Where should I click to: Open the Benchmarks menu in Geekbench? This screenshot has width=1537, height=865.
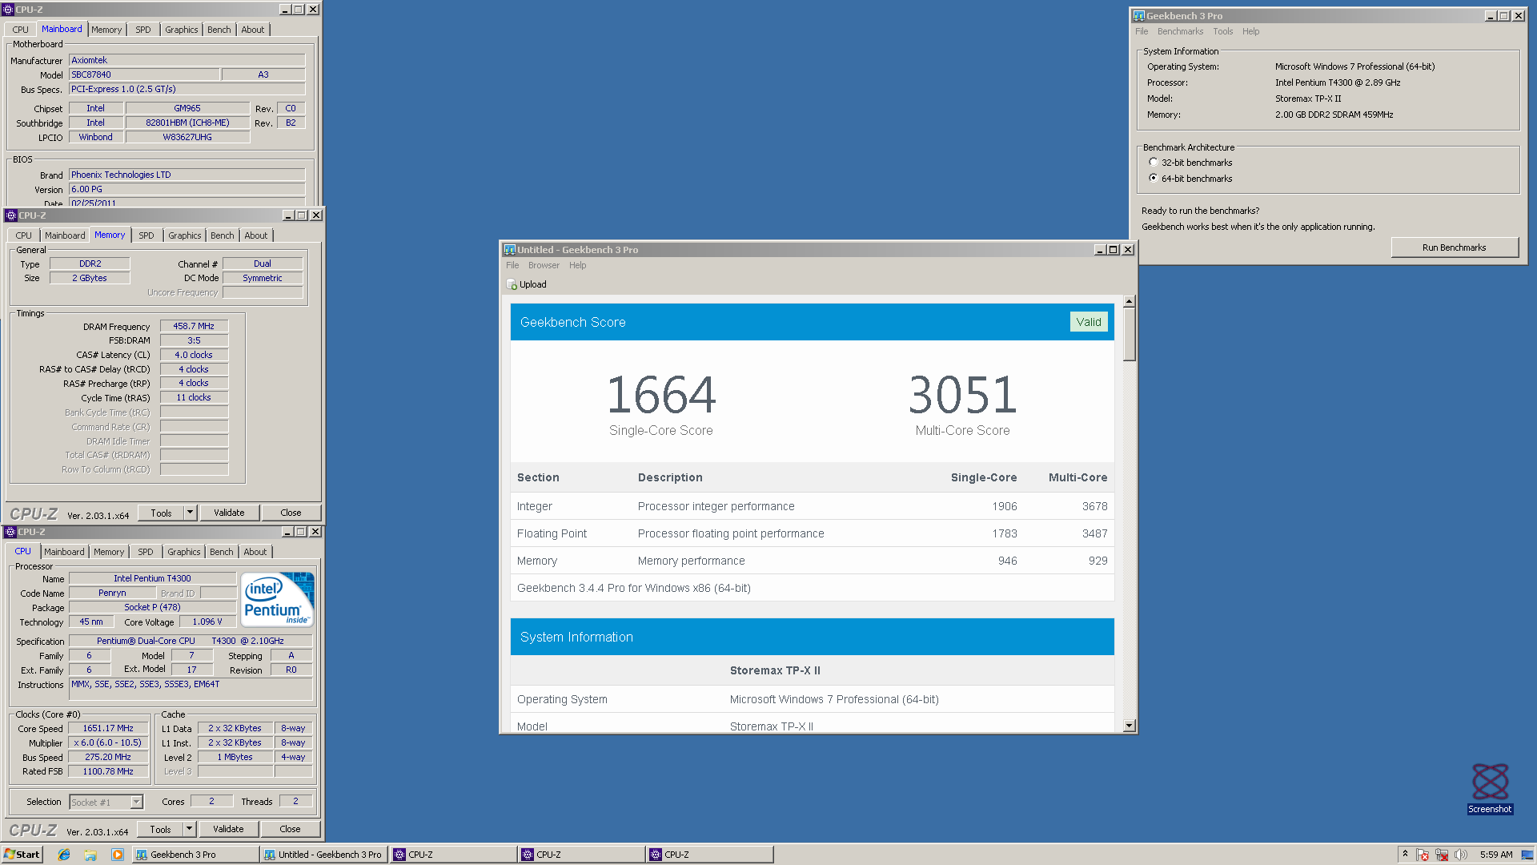1180,31
